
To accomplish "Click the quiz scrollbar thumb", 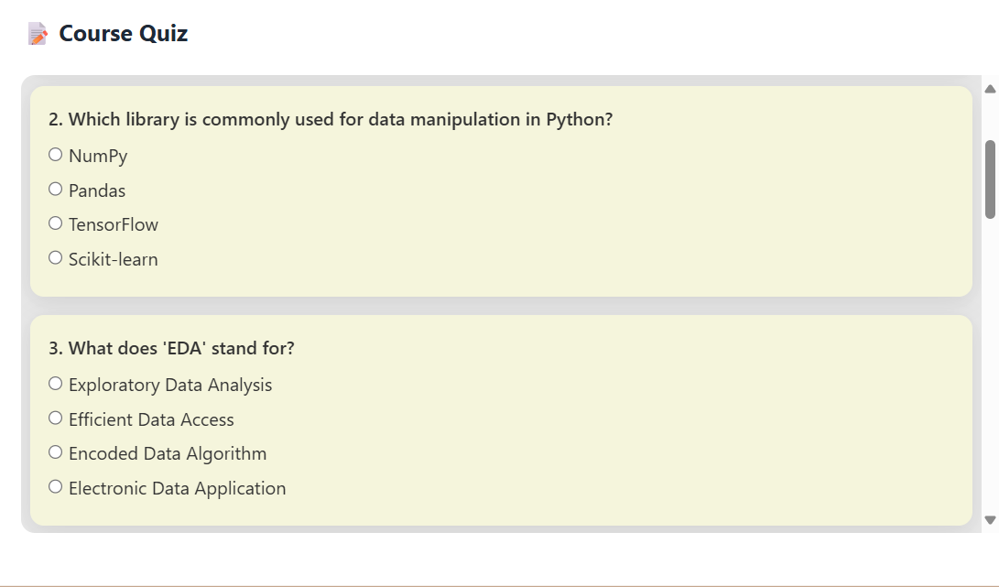I will coord(990,179).
